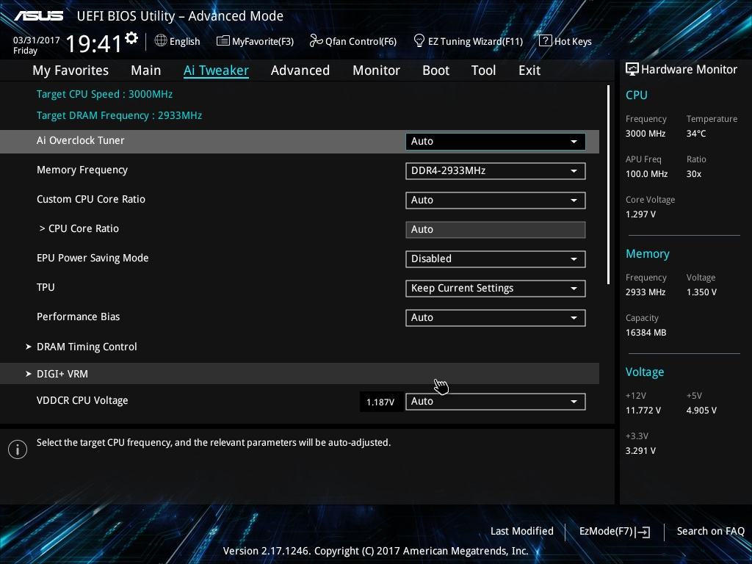Click the CPU Frequency 3000 MHz value
The image size is (752, 564).
[x=646, y=134]
